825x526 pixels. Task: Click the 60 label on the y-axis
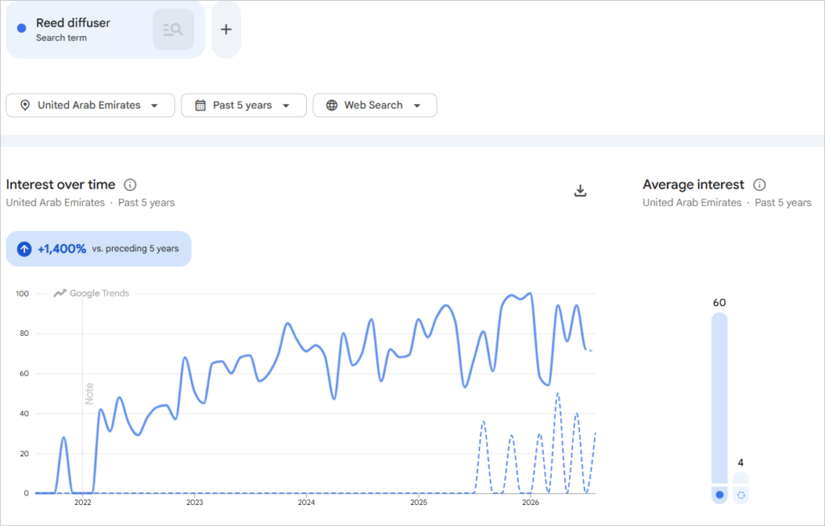click(24, 374)
